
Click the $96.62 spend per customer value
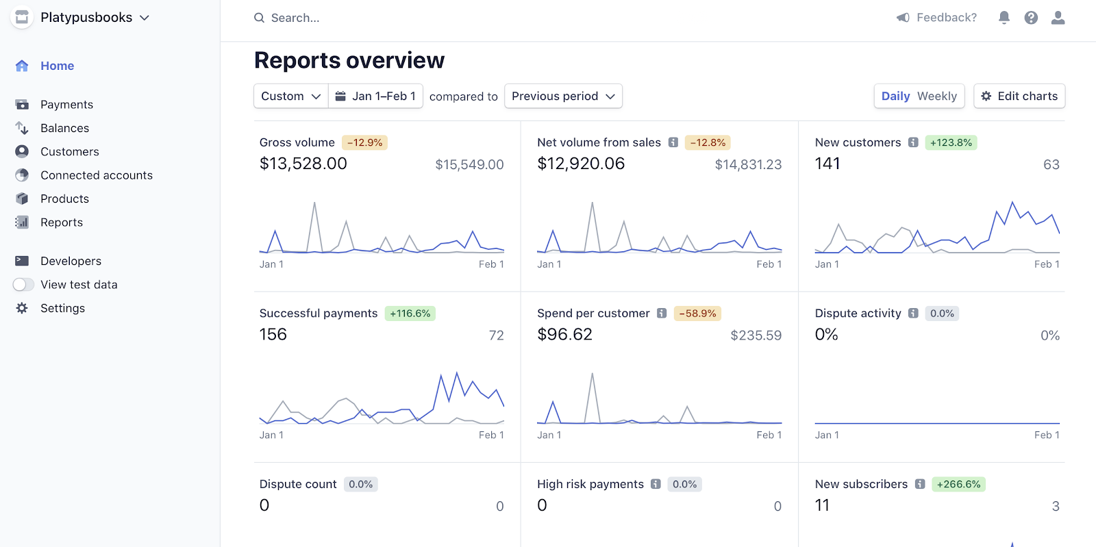[564, 335]
